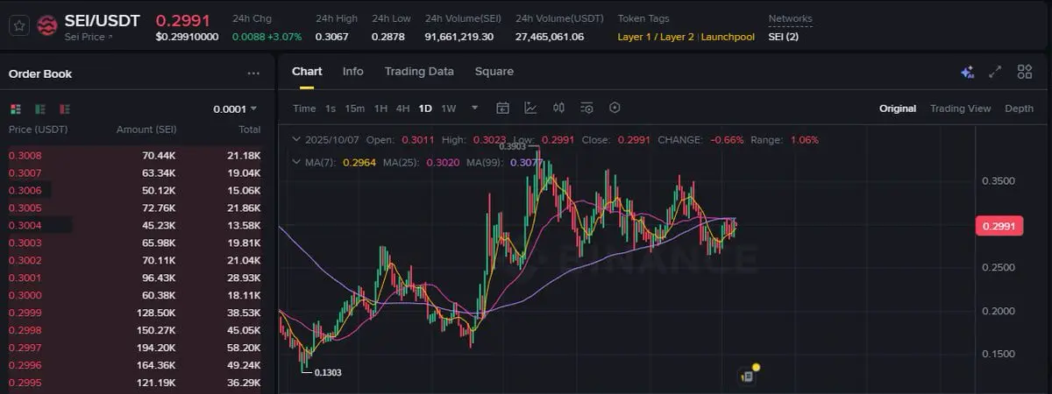Click the MA(99) indicator label
This screenshot has width=1052, height=394.
click(x=485, y=163)
